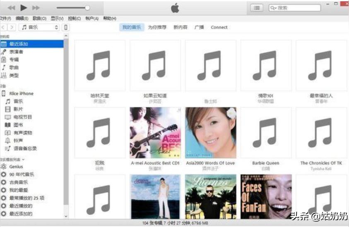349x227 pixels.
Task: Switch to the 我的音乐 tab
Action: pyautogui.click(x=132, y=27)
